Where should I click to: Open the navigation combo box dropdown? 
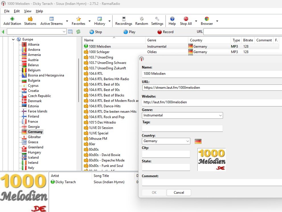pos(64,32)
